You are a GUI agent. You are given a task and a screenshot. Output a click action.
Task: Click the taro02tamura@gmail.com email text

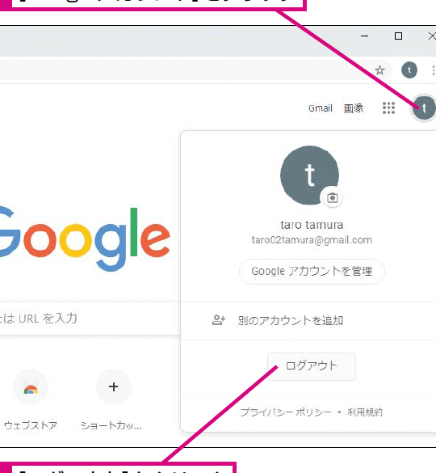coord(312,240)
